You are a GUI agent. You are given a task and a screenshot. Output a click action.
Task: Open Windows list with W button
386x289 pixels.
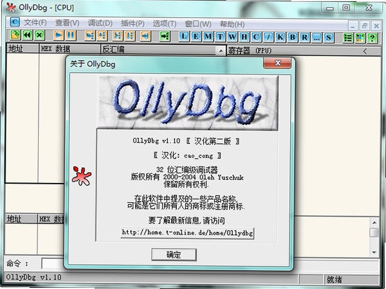pyautogui.click(x=232, y=37)
